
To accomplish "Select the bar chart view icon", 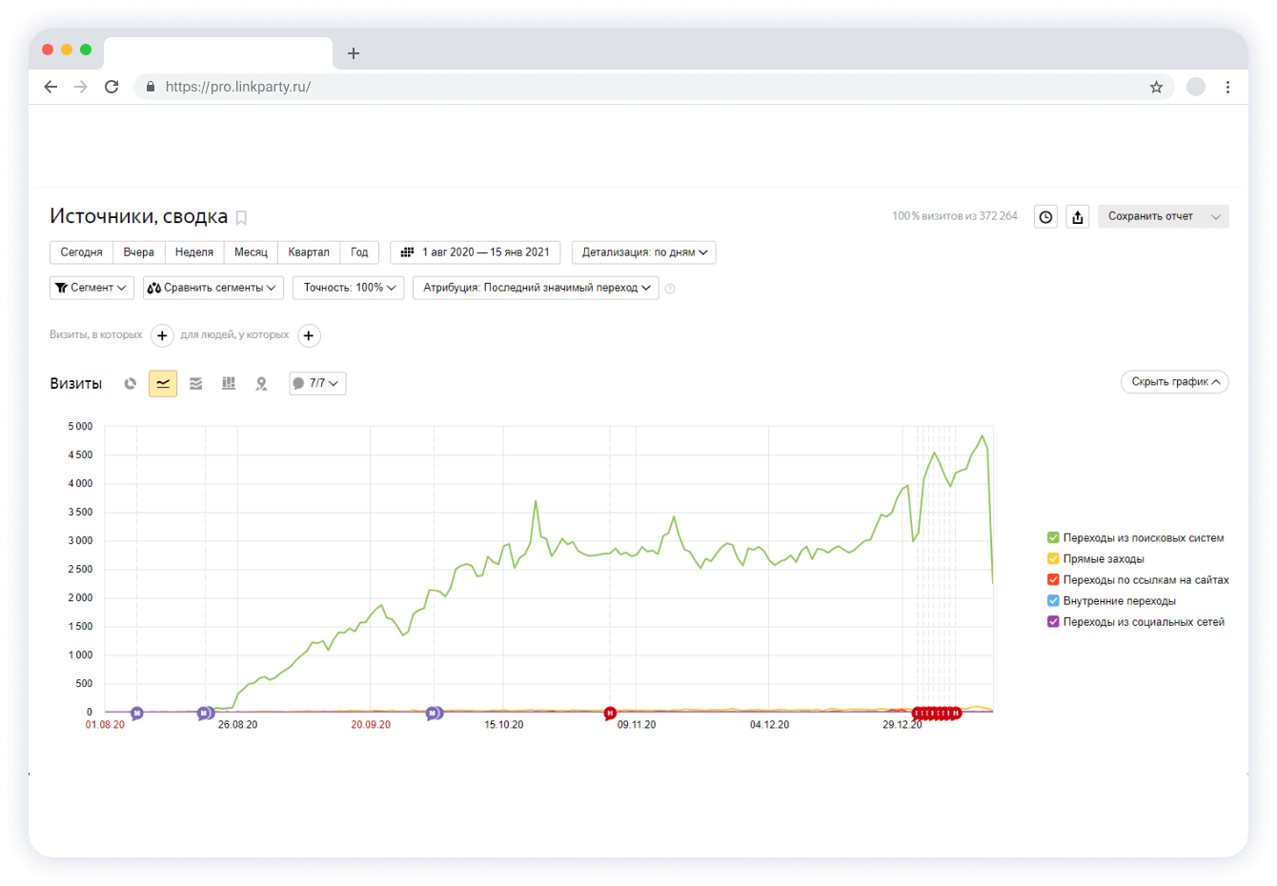I will pos(229,384).
